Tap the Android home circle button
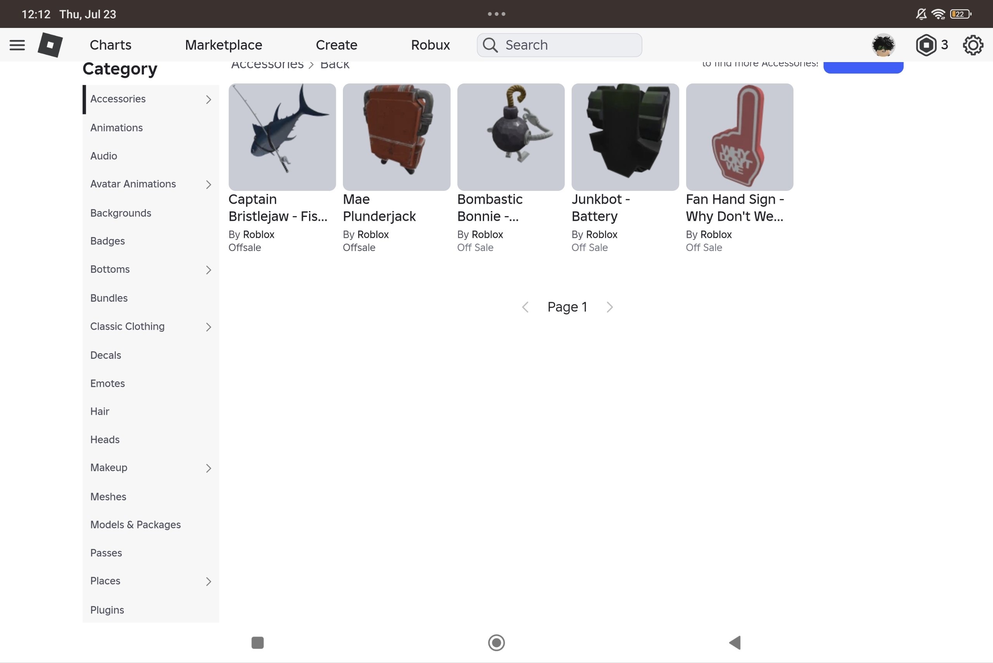The image size is (993, 663). (496, 642)
